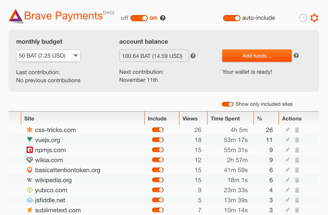Turn off Brave Payments main switch

(x=139, y=18)
